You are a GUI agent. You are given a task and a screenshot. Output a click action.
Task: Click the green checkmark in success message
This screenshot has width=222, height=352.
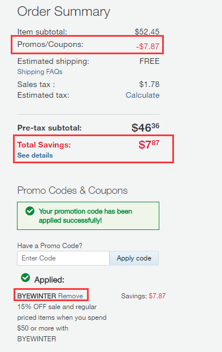click(x=30, y=211)
